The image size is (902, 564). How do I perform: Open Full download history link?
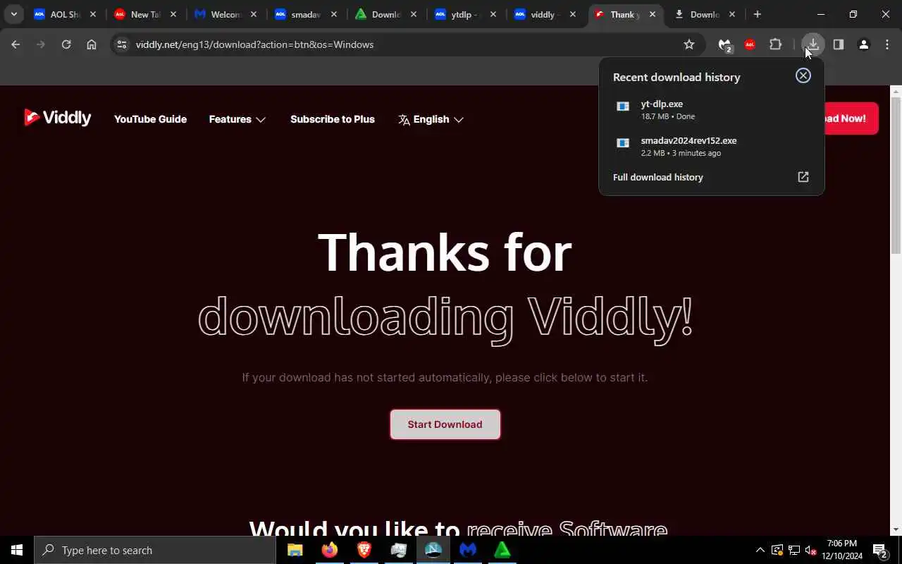[x=658, y=177]
